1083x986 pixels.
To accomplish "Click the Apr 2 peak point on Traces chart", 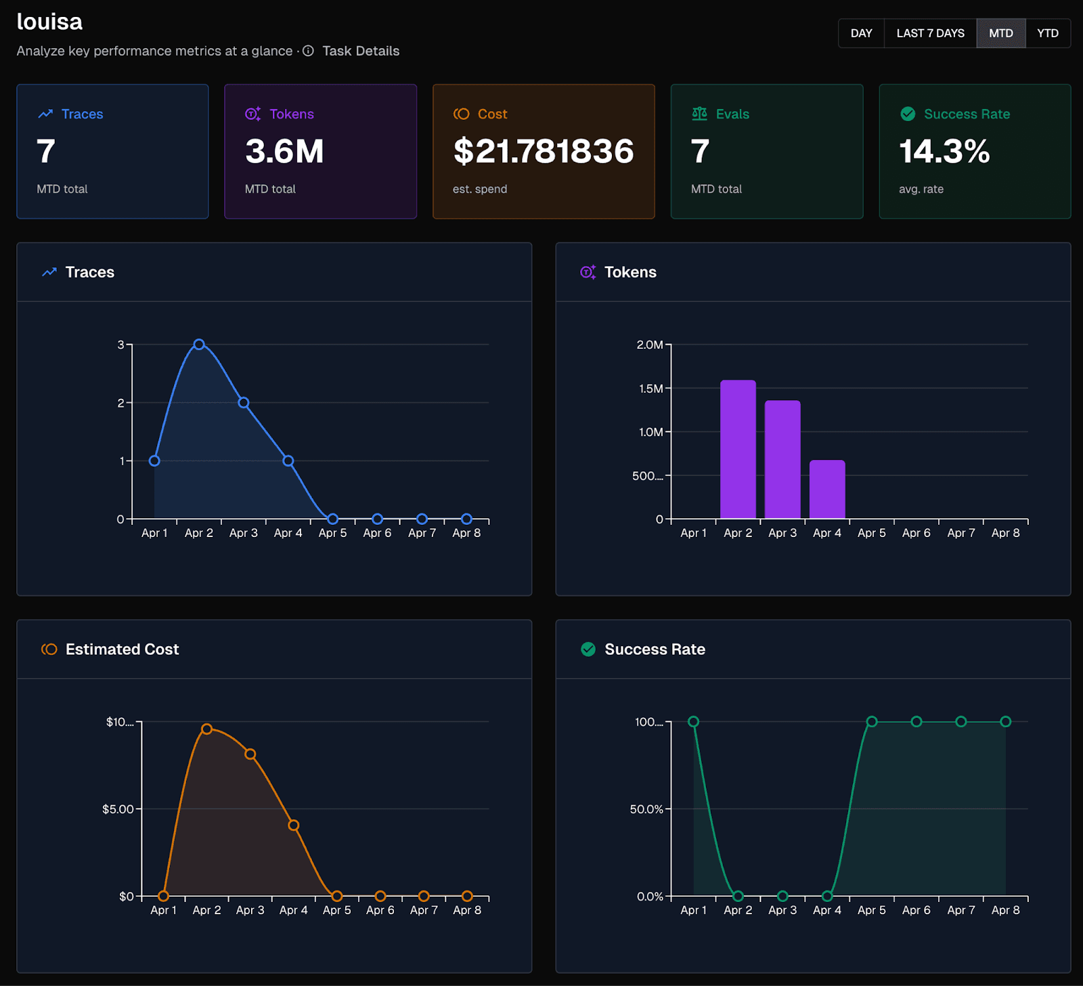I will coord(199,345).
